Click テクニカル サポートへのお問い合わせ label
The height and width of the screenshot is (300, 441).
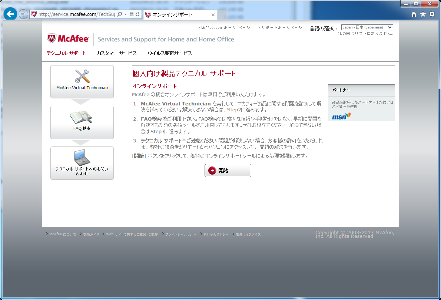point(82,171)
